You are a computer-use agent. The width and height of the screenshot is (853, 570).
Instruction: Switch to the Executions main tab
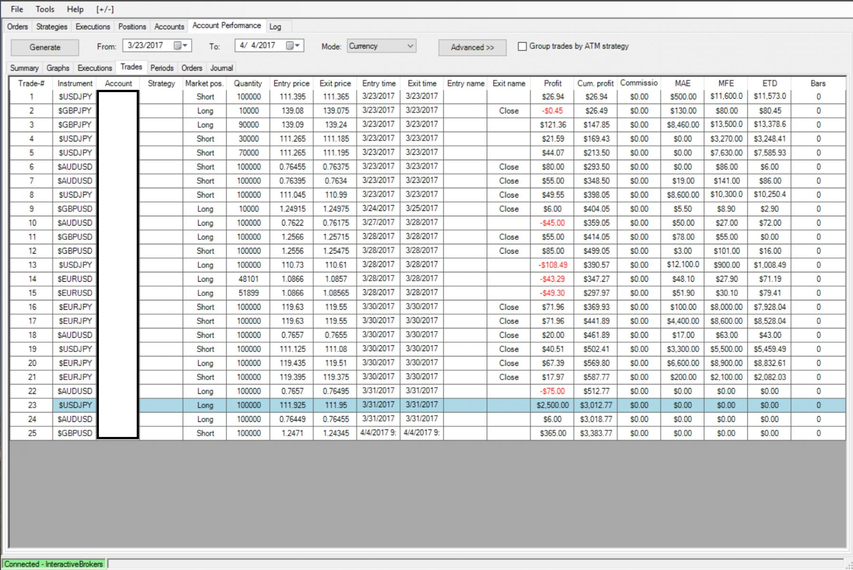tap(93, 27)
